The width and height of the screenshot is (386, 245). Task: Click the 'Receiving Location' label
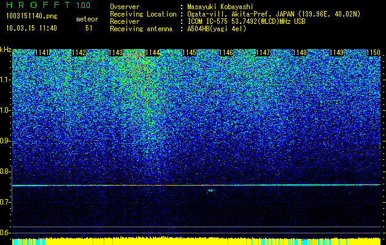143,14
